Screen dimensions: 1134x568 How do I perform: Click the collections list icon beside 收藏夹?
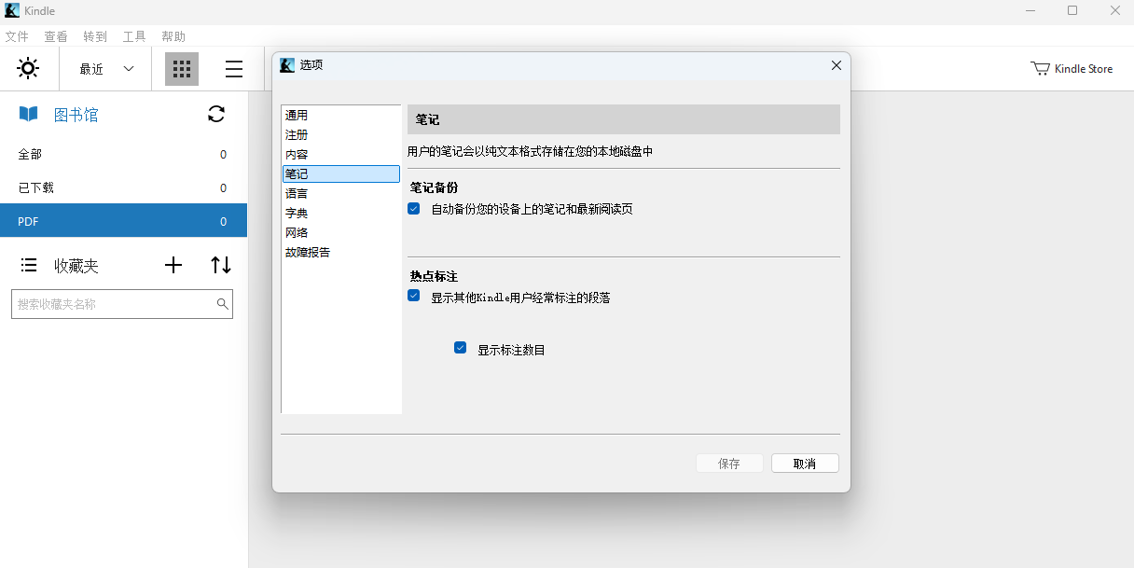coord(28,265)
